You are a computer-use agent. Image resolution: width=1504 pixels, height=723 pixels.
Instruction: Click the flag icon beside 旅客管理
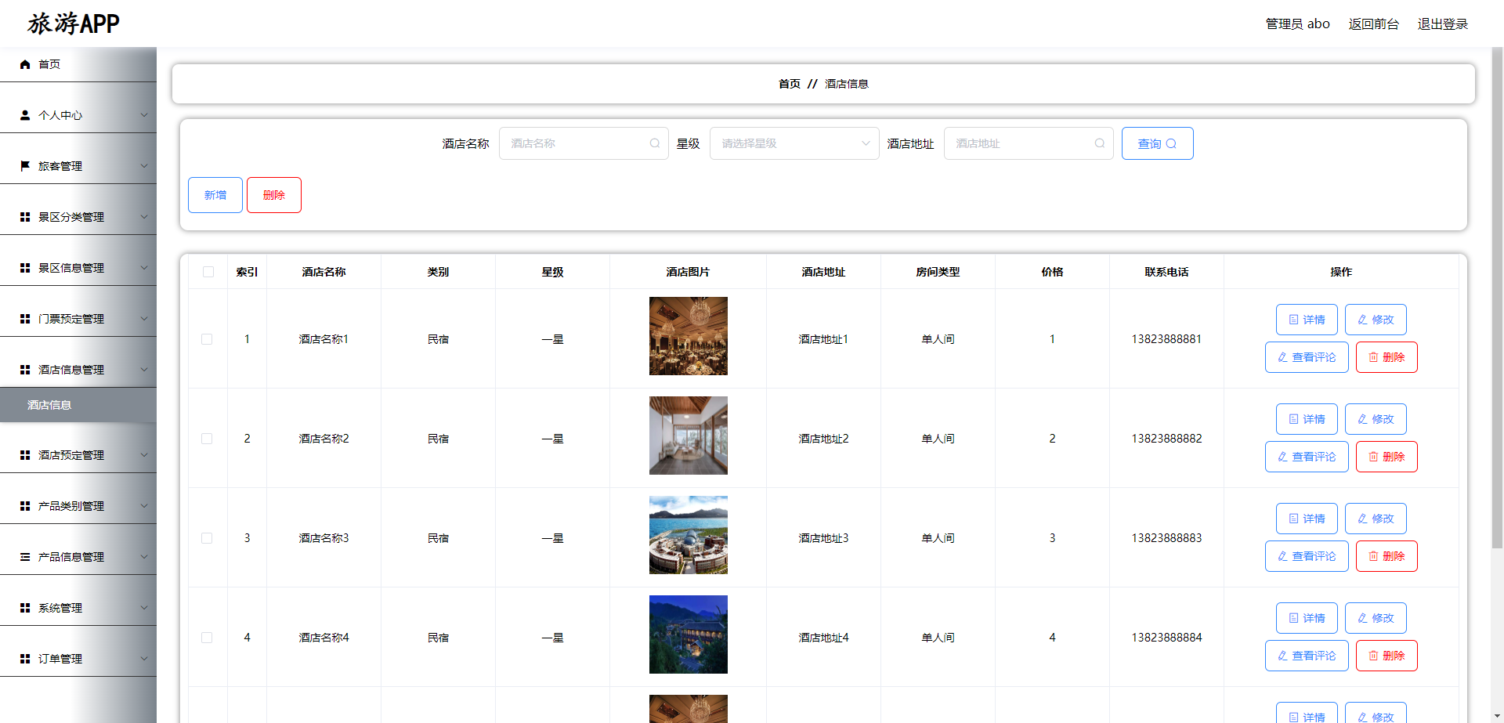(24, 165)
